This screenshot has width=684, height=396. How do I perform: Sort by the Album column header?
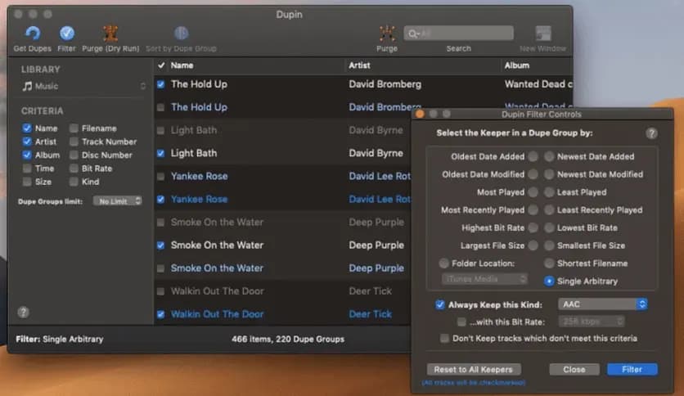point(517,65)
